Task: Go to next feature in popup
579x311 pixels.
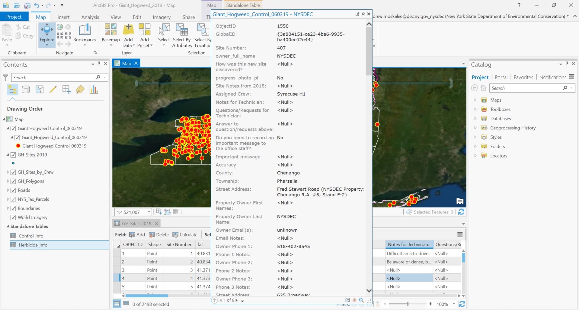Action: (x=237, y=300)
